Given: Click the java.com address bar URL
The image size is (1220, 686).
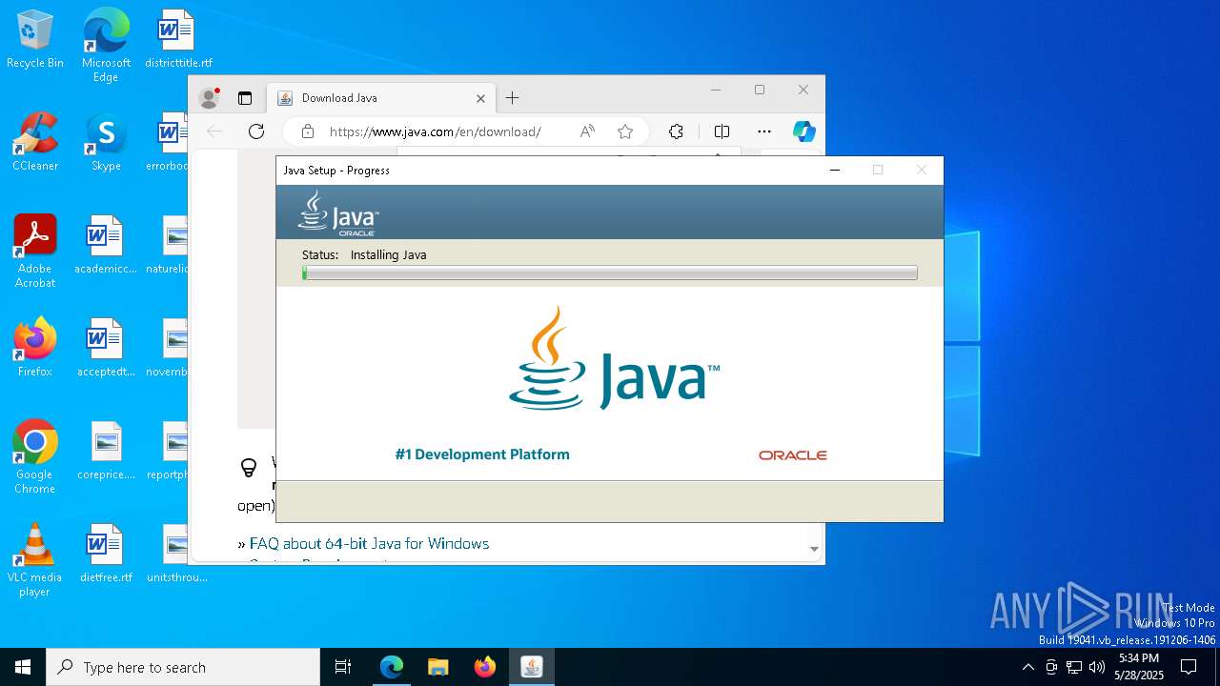Looking at the screenshot, I should point(436,131).
